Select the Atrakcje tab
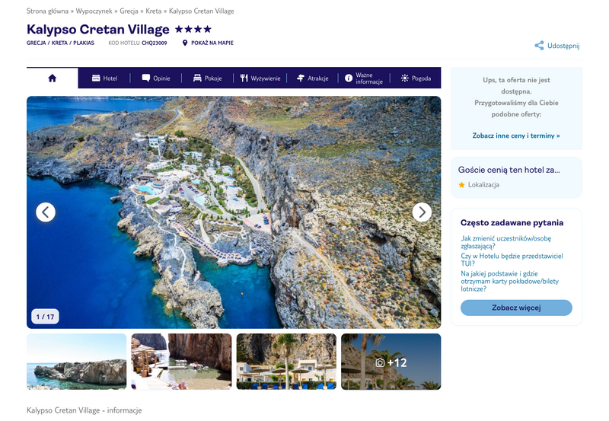 (x=312, y=78)
